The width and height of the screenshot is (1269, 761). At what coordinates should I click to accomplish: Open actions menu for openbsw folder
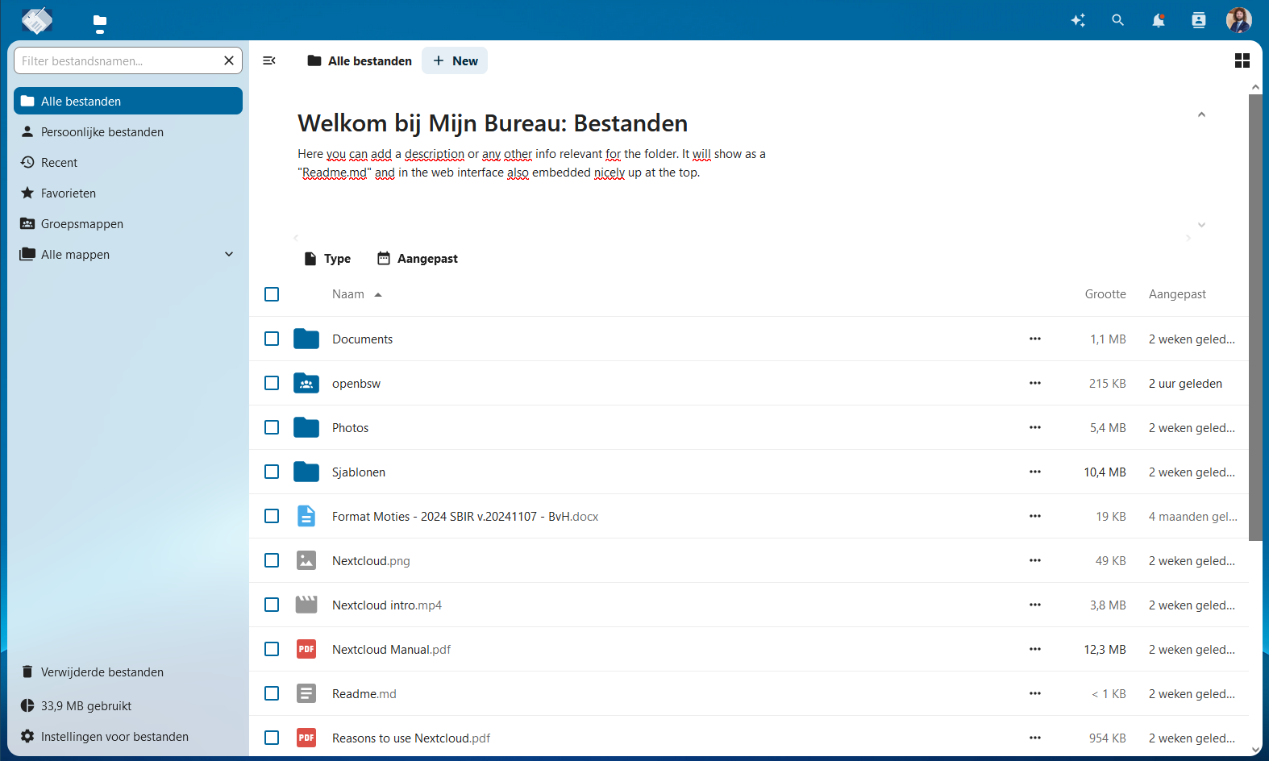(1035, 383)
